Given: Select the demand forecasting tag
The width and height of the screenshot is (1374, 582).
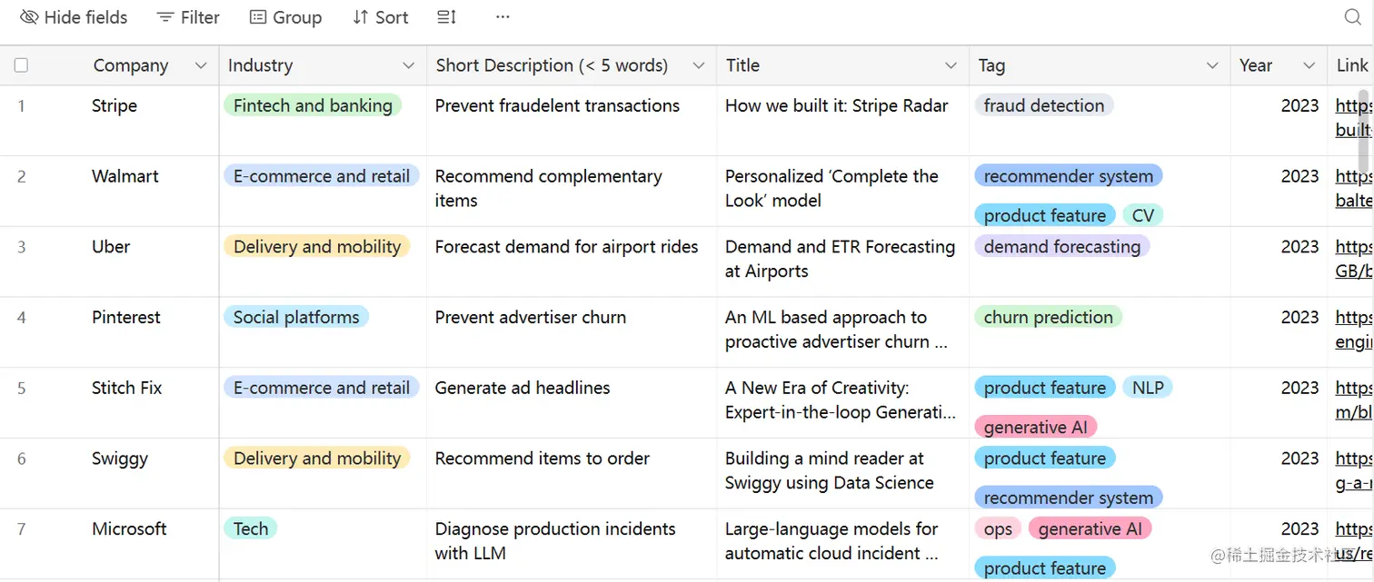Looking at the screenshot, I should point(1062,246).
